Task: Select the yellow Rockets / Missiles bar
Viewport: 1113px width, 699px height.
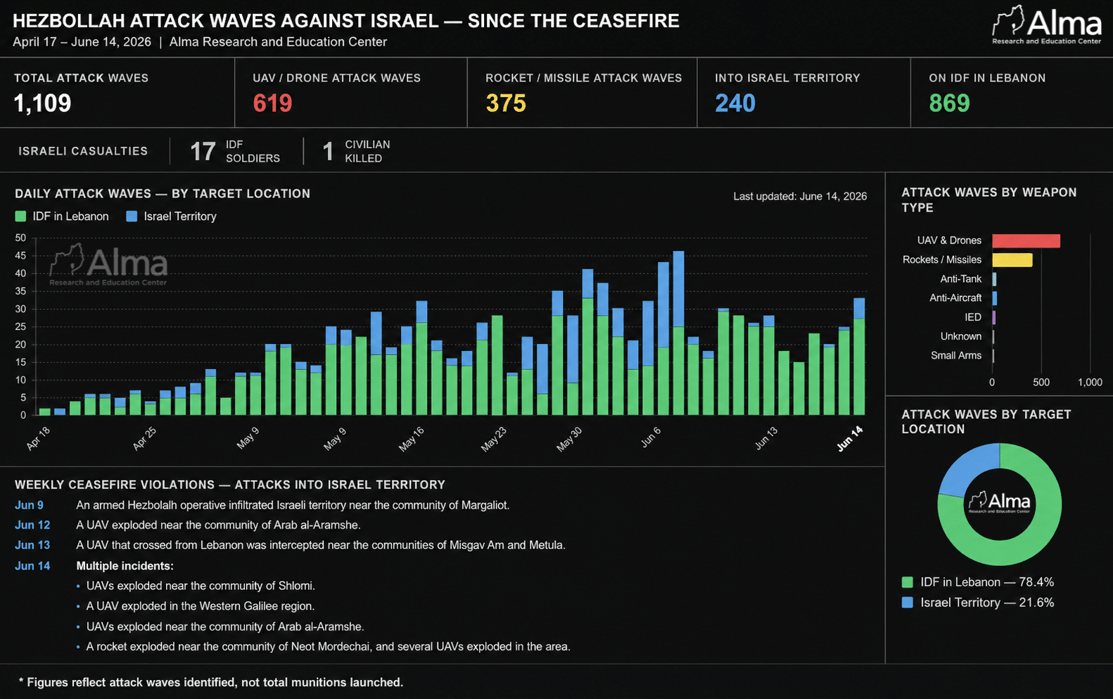Action: coord(1012,259)
